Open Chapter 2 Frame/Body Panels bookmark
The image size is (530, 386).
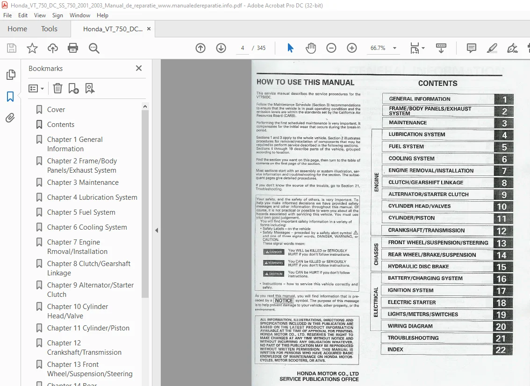(x=82, y=166)
